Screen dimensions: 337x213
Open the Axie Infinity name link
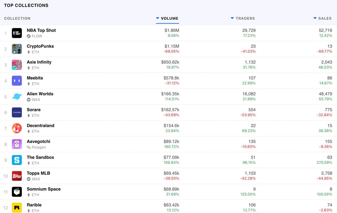pos(39,62)
